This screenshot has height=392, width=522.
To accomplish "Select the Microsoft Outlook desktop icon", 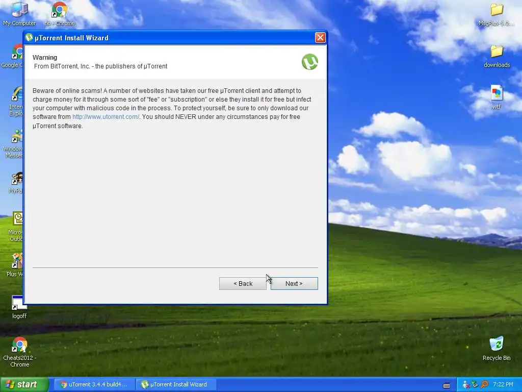I will coord(16,227).
